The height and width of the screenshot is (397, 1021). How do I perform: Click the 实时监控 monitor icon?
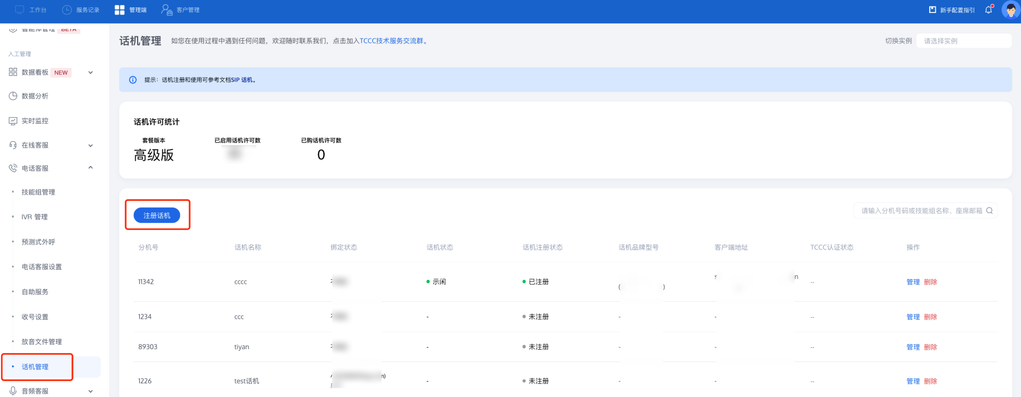[x=13, y=121]
